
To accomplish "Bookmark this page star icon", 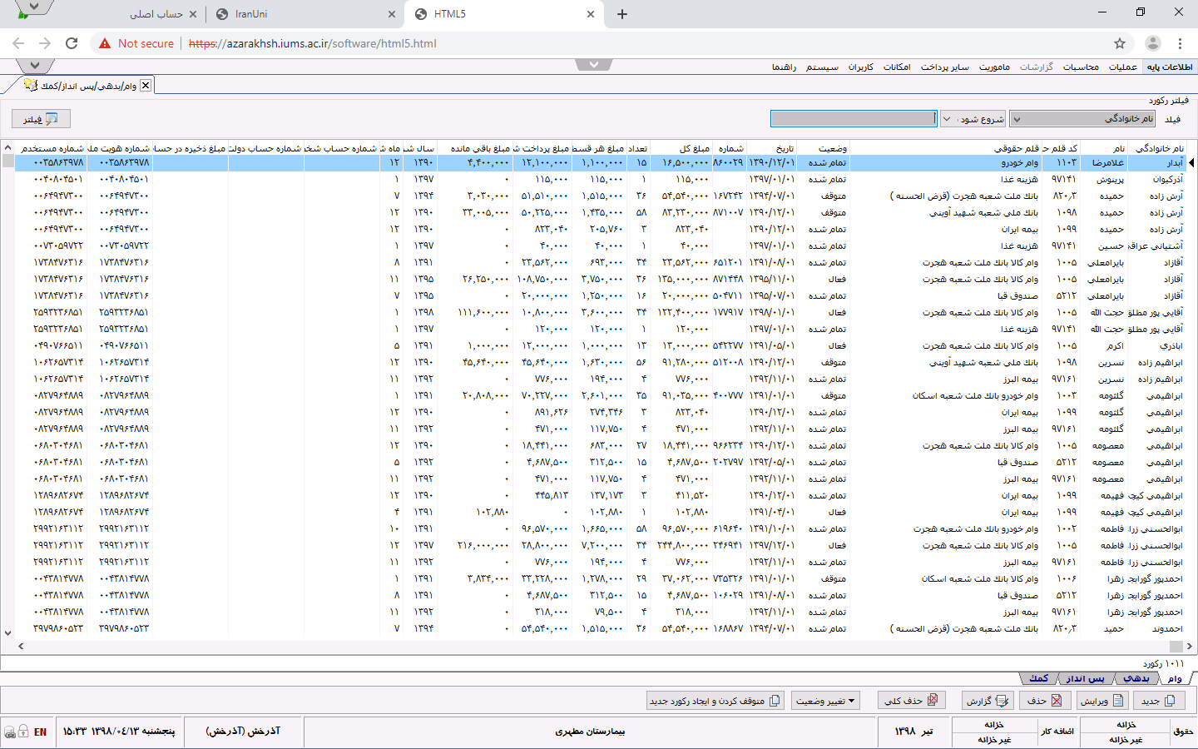I will point(1120,43).
